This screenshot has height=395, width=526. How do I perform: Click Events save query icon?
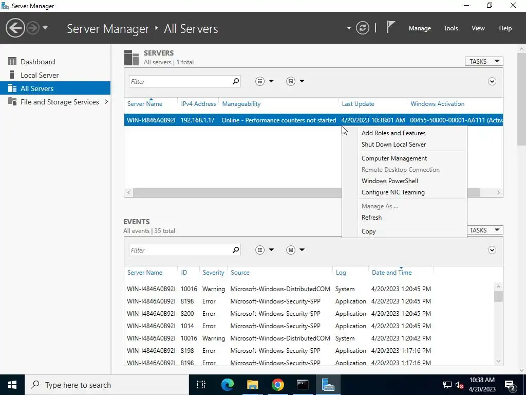[x=291, y=250]
